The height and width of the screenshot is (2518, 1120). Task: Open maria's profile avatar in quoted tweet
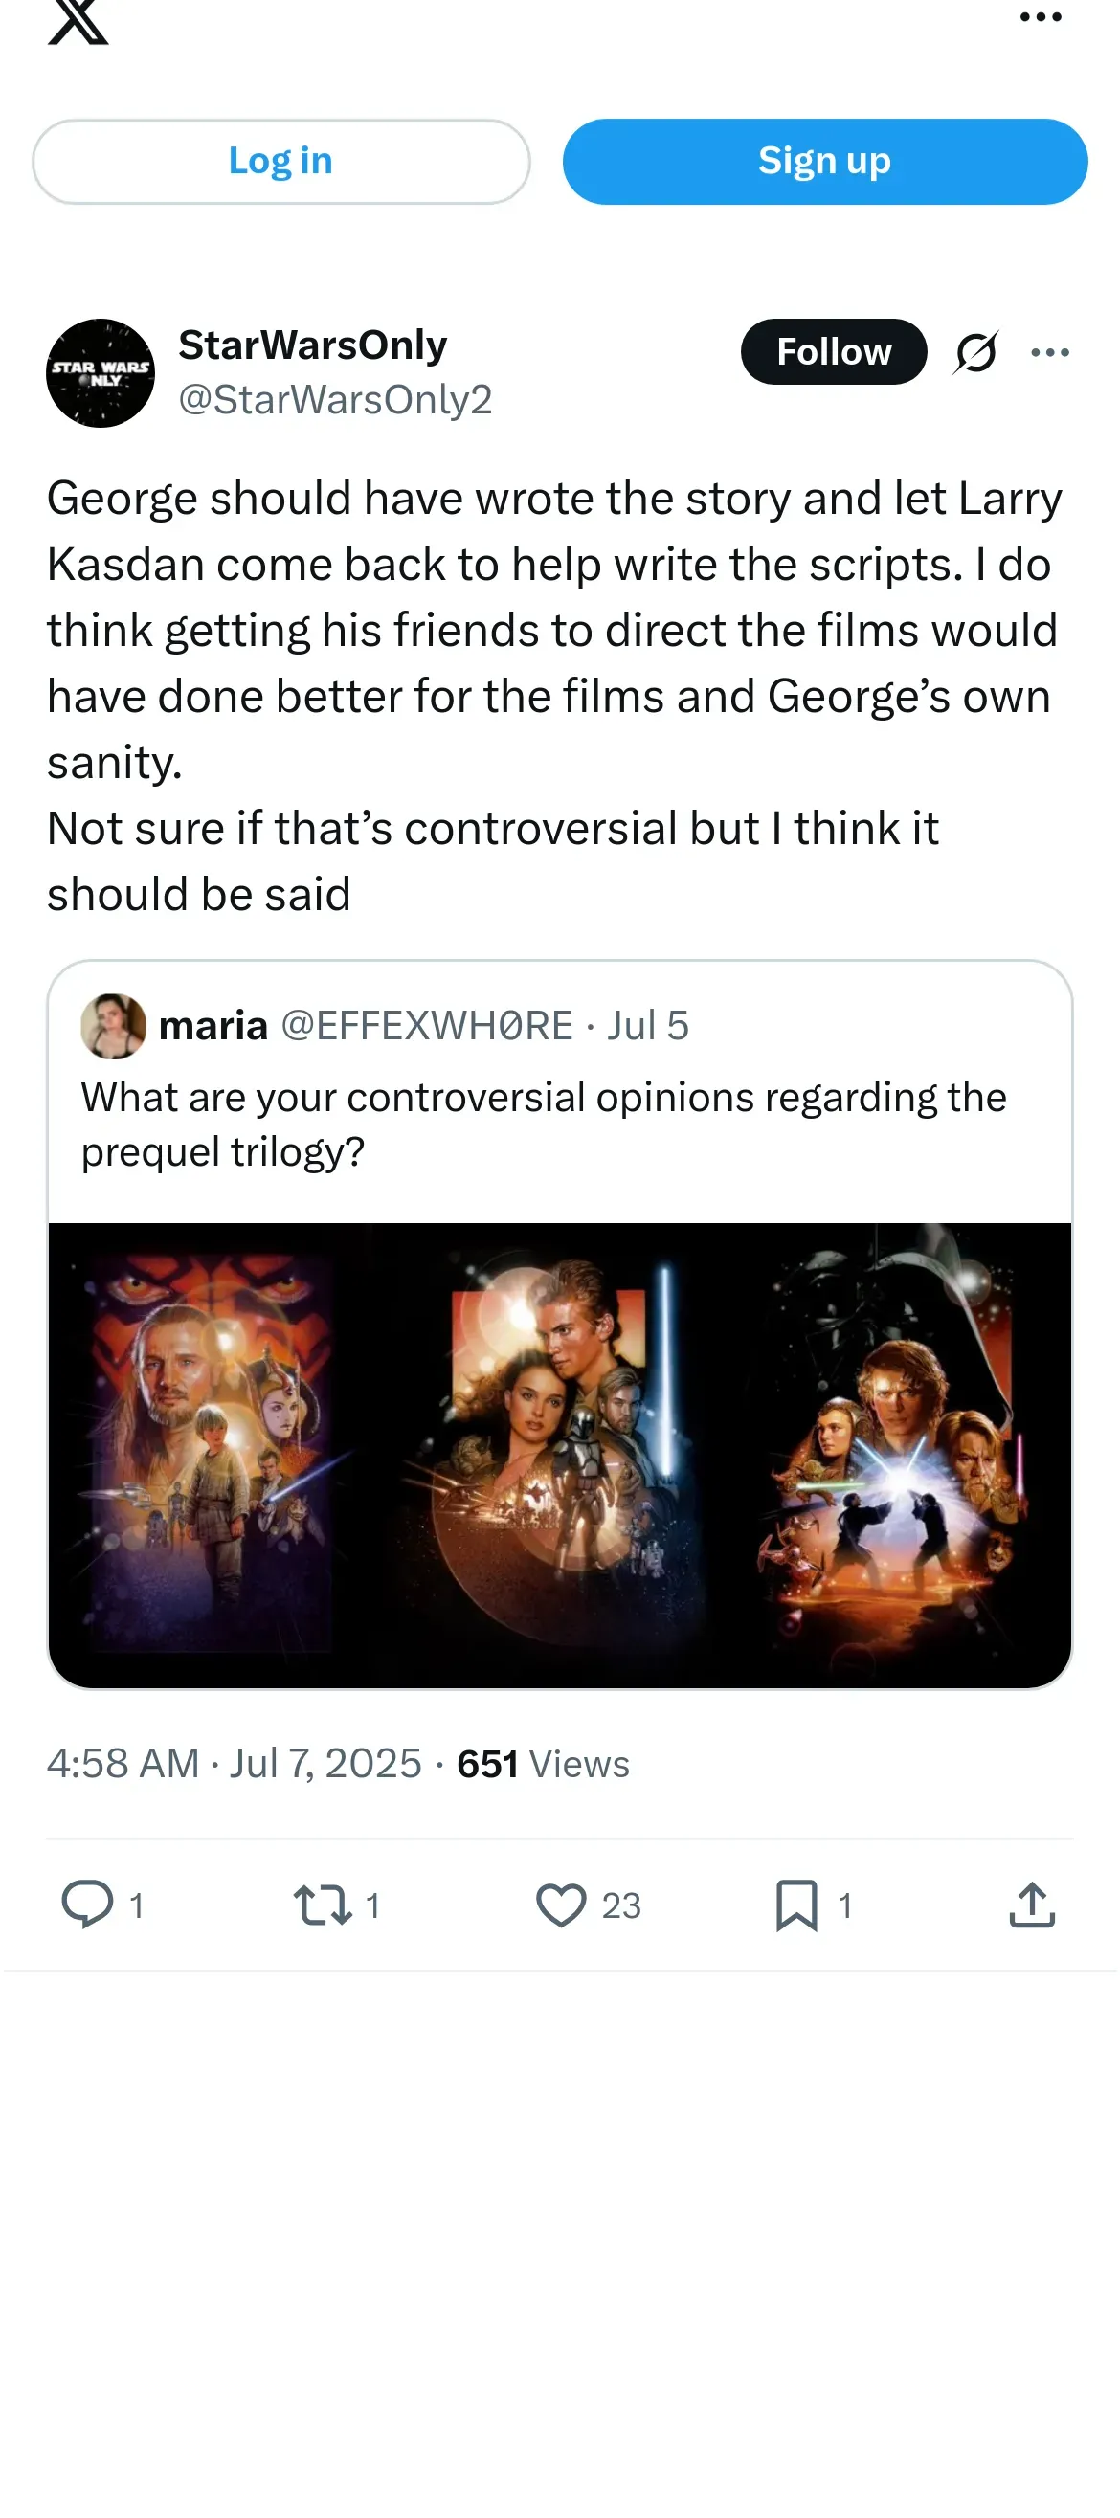coord(113,1026)
